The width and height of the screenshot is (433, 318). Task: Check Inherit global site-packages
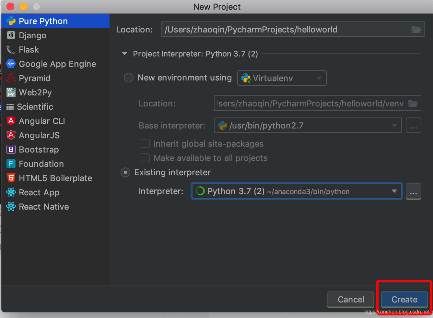click(145, 143)
